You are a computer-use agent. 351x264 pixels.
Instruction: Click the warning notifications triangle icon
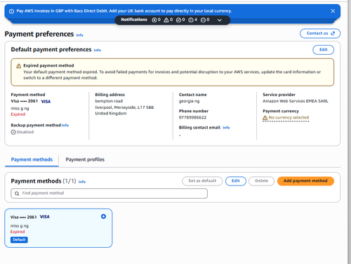pos(166,20)
